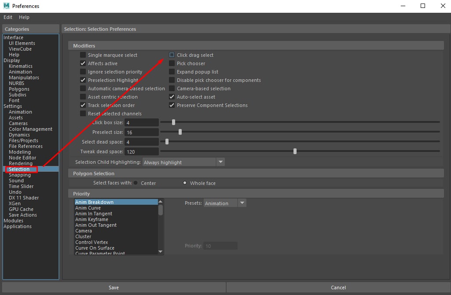Select Control Vertex in Priority list
Screen dimensions: 451x295
pyautogui.click(x=116, y=242)
